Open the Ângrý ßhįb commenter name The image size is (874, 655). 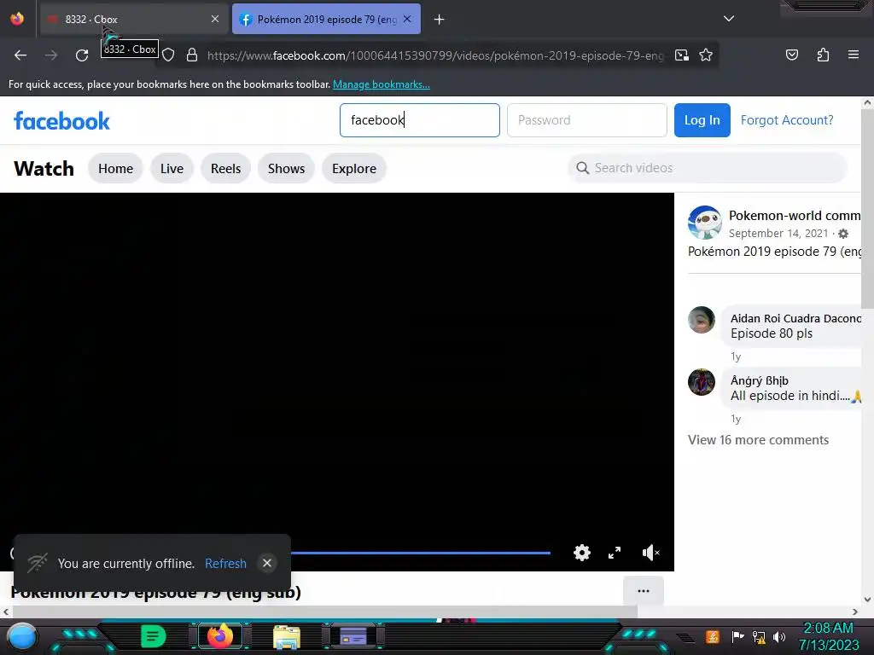[759, 381]
